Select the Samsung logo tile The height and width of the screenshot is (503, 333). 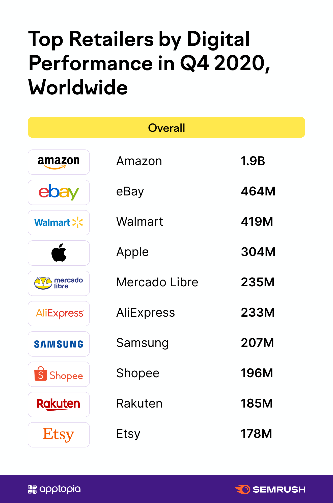point(59,344)
